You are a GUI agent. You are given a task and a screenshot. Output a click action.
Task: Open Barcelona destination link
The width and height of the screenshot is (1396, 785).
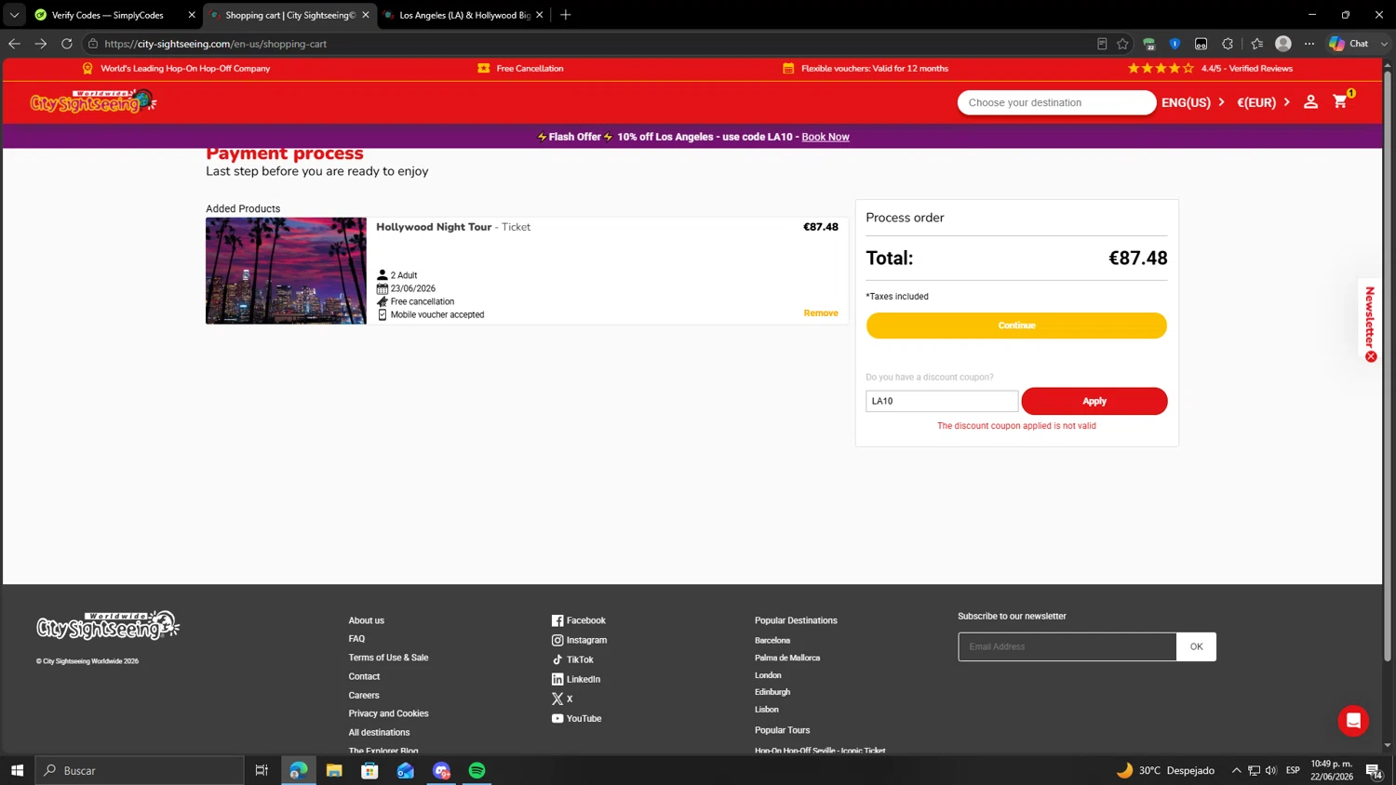coord(772,641)
